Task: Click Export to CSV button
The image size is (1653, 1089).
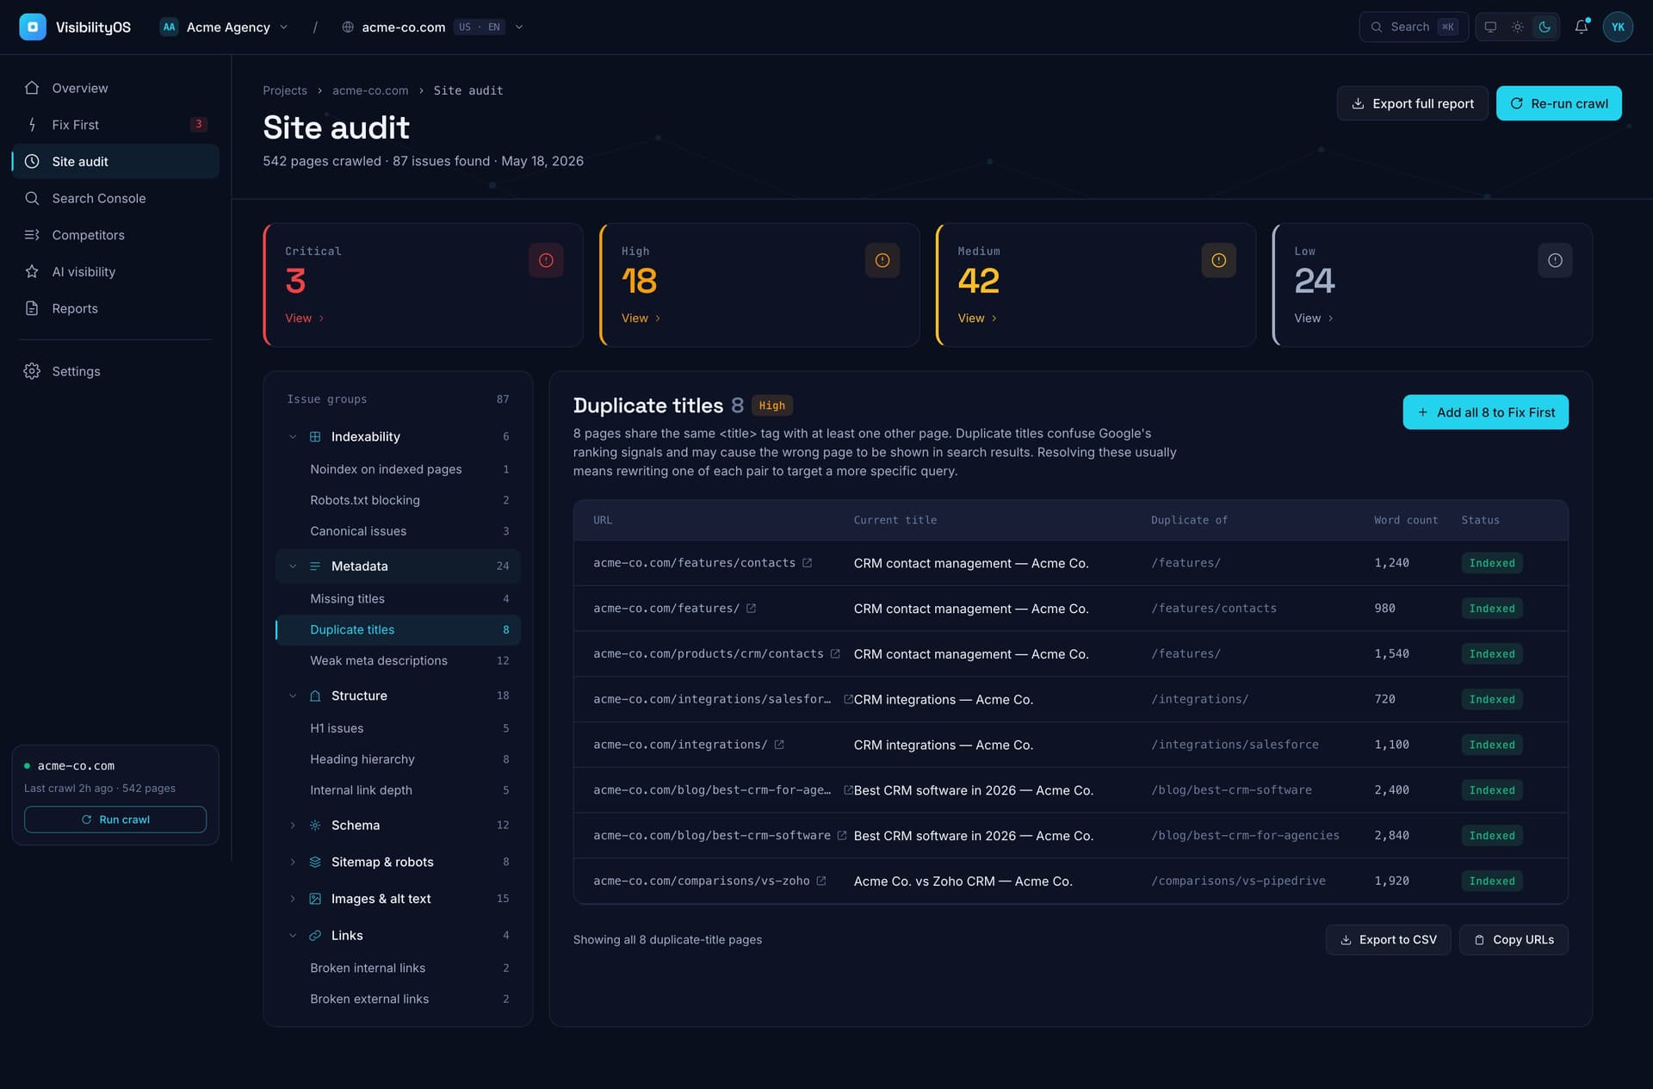Action: pyautogui.click(x=1388, y=940)
